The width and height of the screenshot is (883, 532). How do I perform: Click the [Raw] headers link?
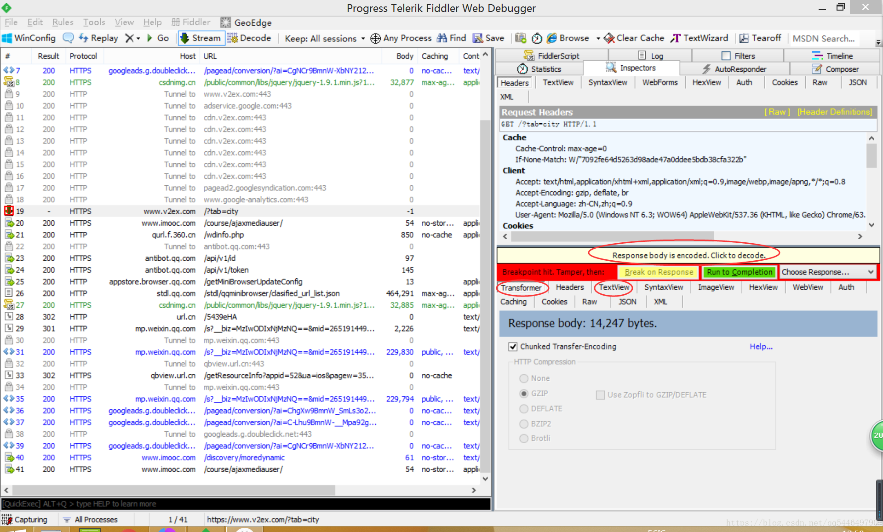coord(777,112)
